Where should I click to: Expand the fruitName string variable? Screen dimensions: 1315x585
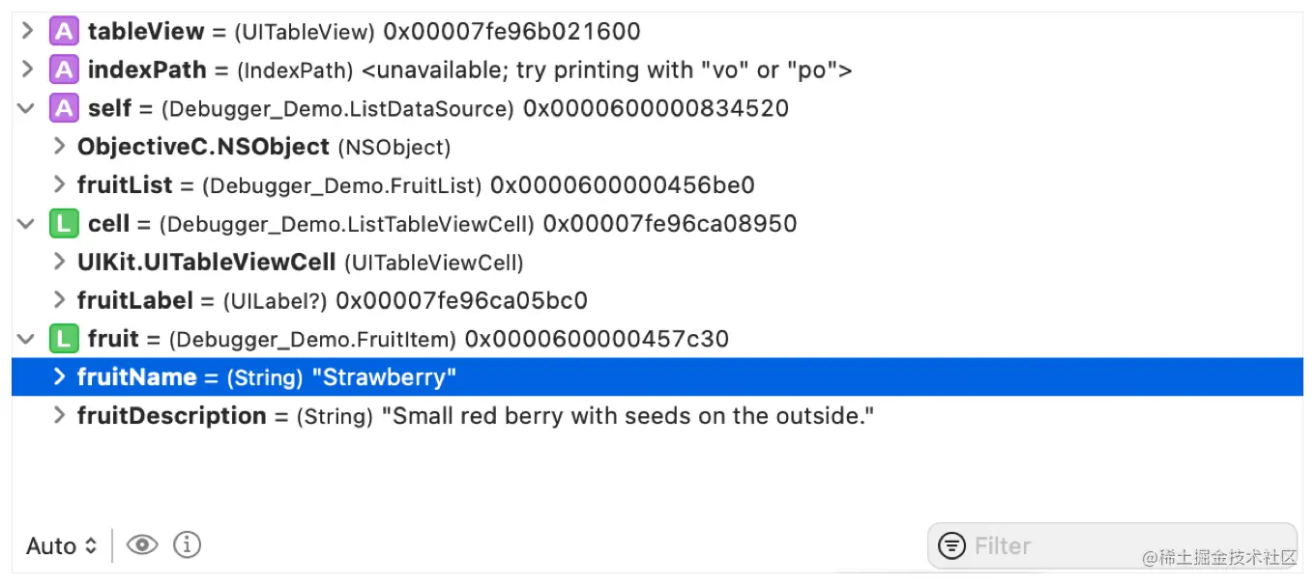[58, 376]
